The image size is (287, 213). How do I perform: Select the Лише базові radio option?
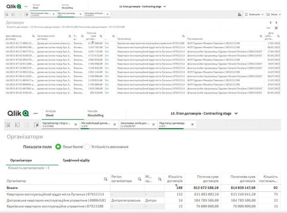(58, 147)
